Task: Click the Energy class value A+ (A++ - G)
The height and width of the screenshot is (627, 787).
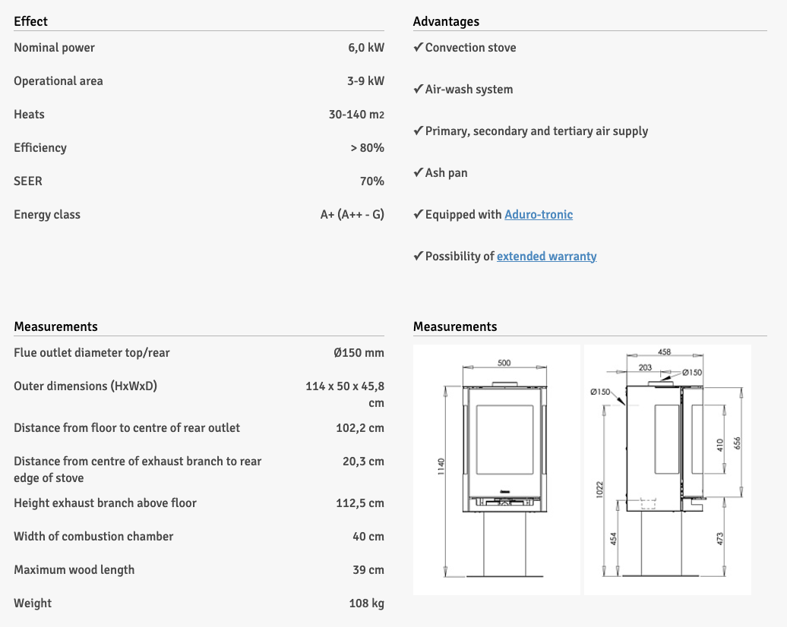Action: tap(352, 215)
